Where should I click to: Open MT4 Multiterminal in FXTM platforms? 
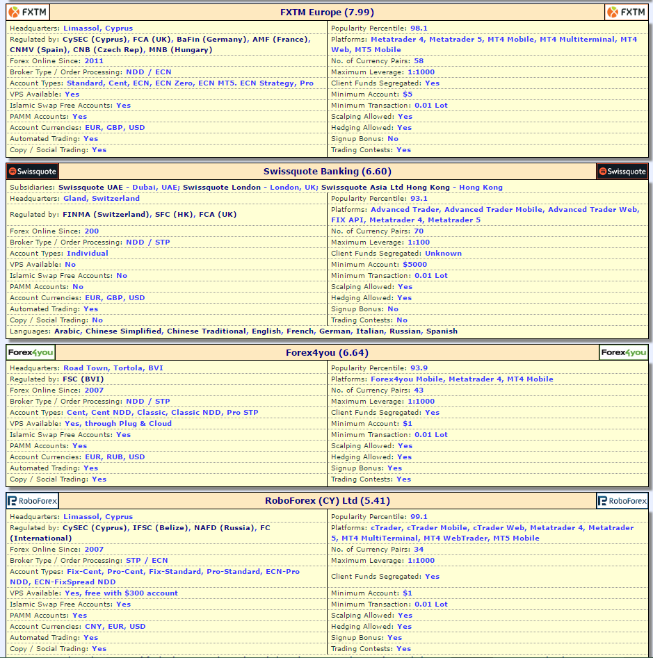pos(577,40)
